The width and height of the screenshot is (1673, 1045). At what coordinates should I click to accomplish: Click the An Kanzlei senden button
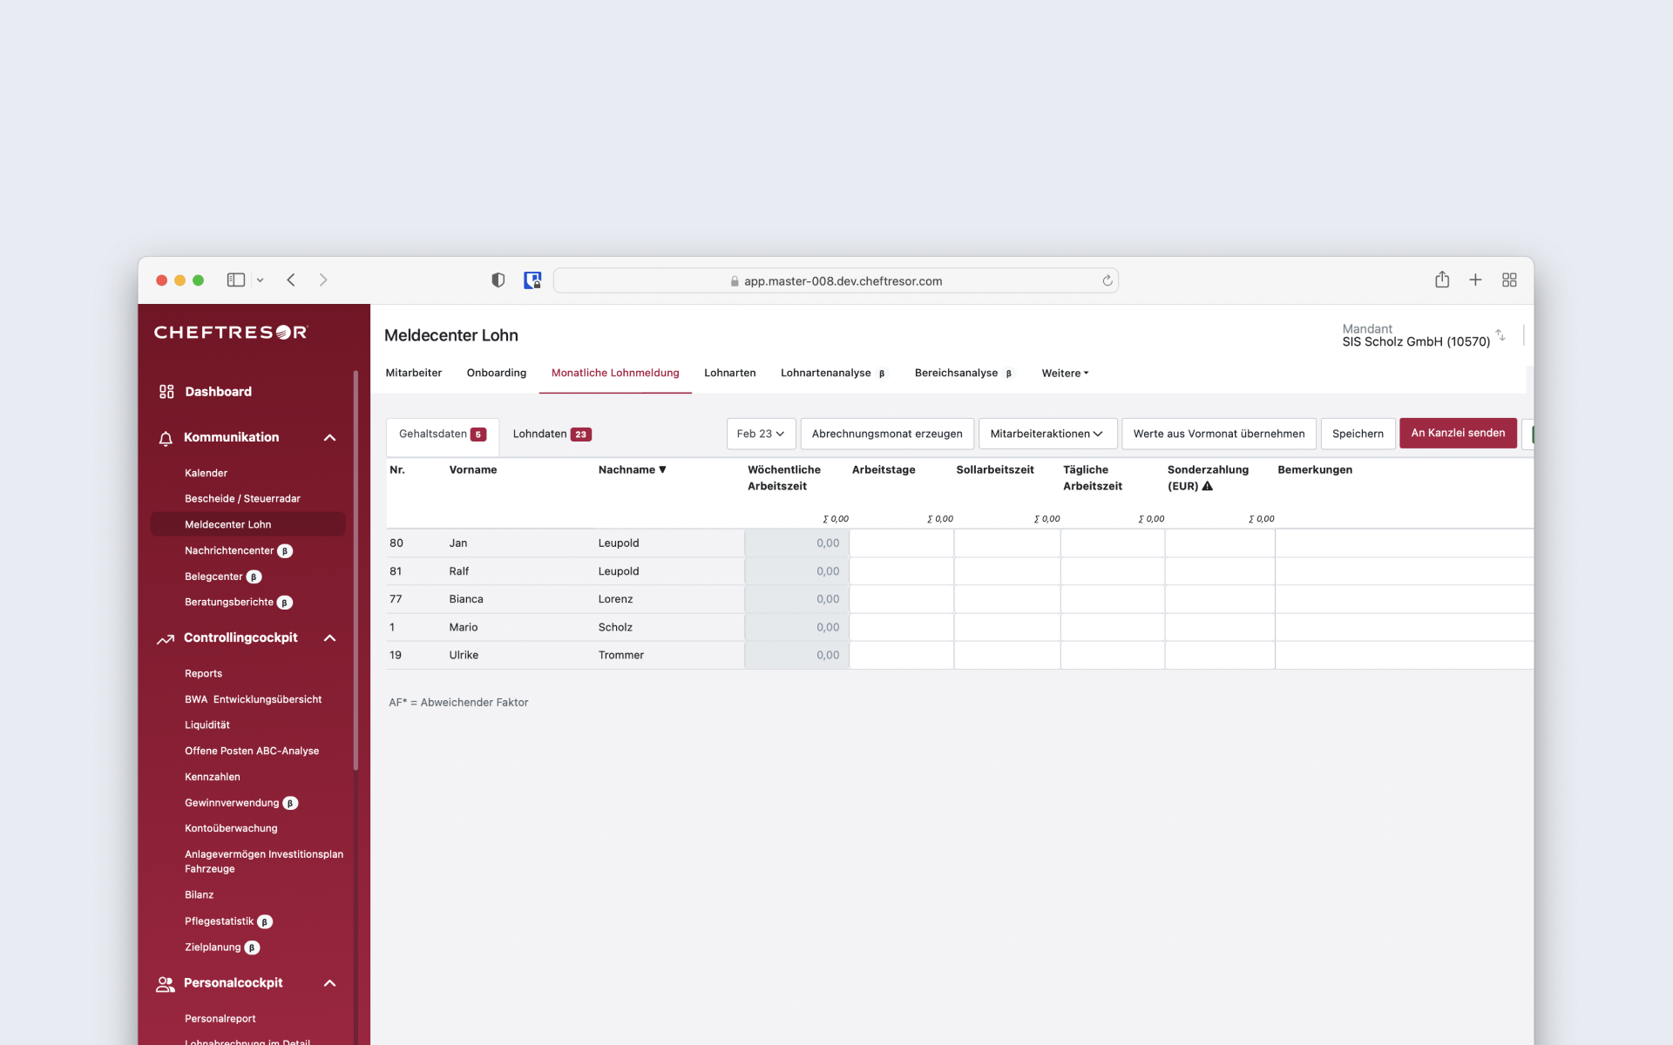pyautogui.click(x=1458, y=433)
